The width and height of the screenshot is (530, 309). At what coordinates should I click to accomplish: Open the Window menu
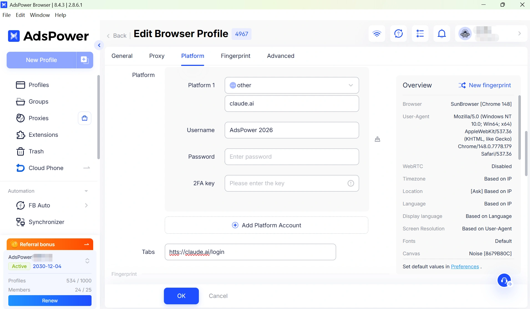pyautogui.click(x=40, y=15)
